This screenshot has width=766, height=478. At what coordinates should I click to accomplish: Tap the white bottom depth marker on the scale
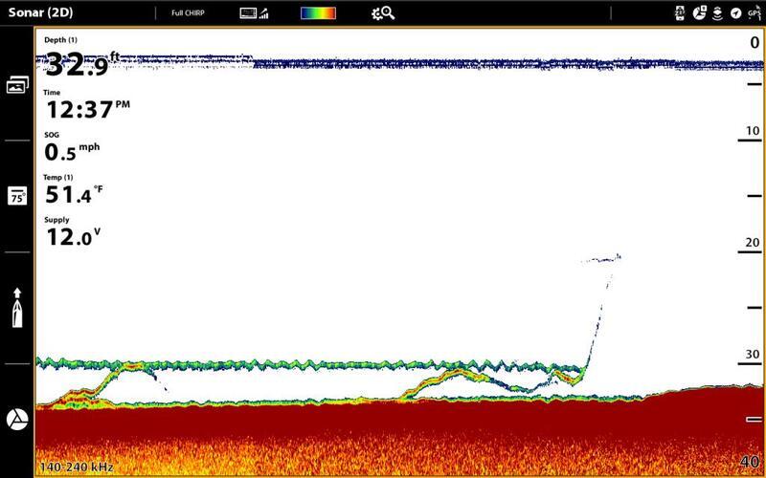pyautogui.click(x=754, y=420)
